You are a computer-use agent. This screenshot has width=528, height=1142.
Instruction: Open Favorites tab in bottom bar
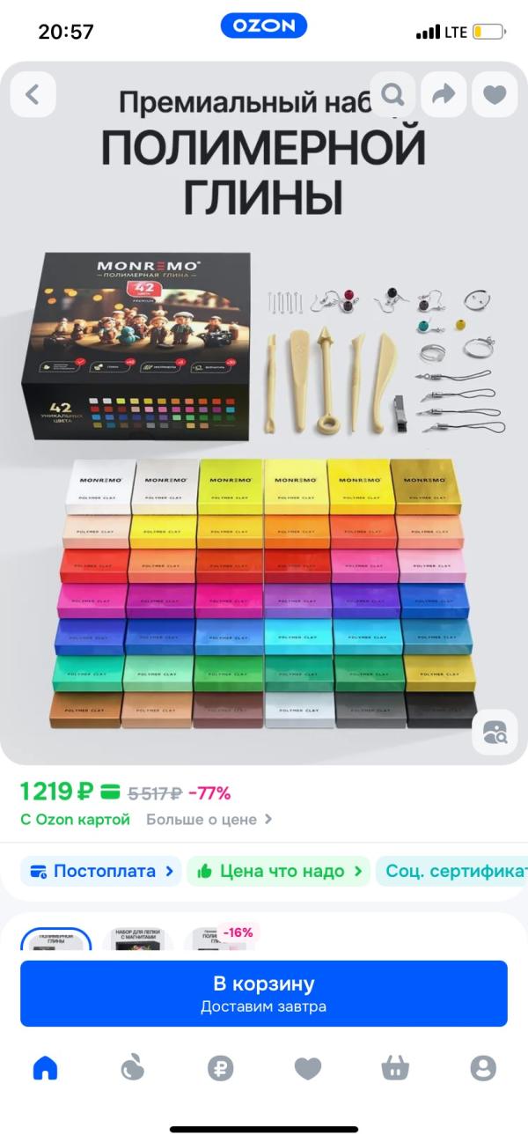coord(308,1069)
